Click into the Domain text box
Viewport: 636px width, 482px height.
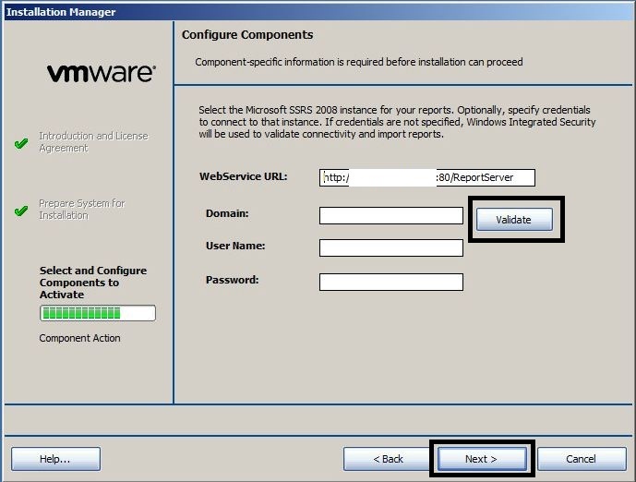click(x=390, y=216)
